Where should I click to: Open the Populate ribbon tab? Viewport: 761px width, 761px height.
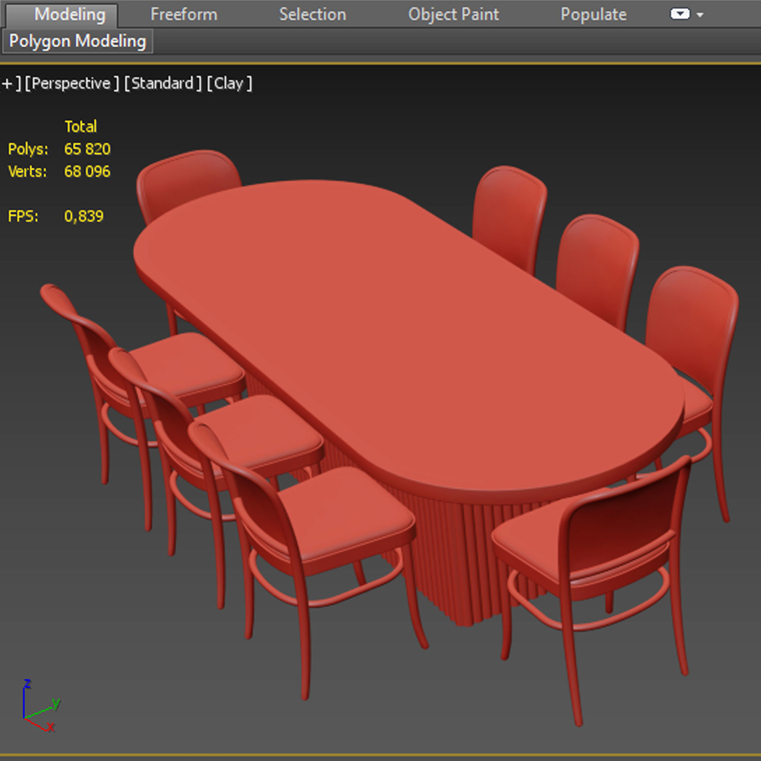pos(594,15)
